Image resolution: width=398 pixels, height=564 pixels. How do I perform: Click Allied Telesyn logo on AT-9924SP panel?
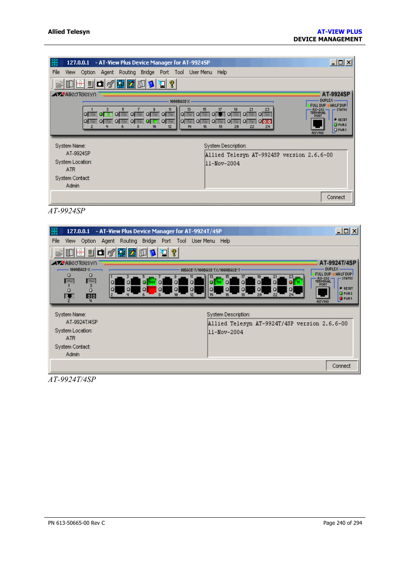pos(74,94)
